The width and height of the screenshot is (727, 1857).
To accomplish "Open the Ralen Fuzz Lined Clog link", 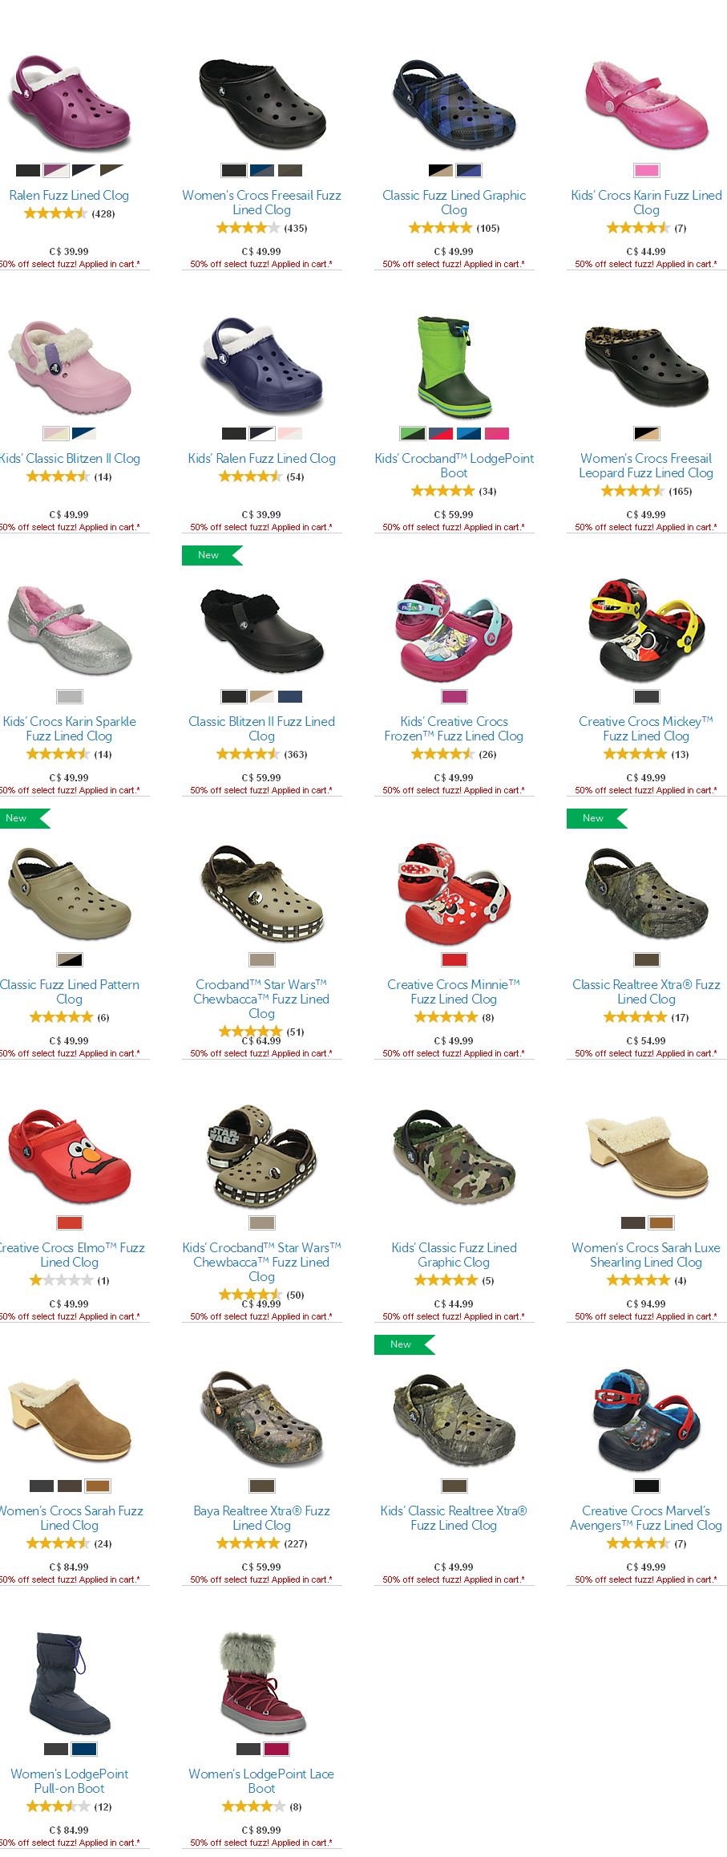I will click(69, 195).
